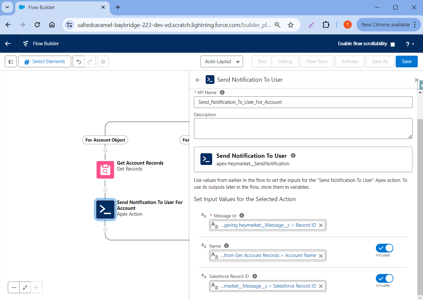Switch to the Flow Builder browser tab
This screenshot has width=423, height=300.
click(x=62, y=7)
